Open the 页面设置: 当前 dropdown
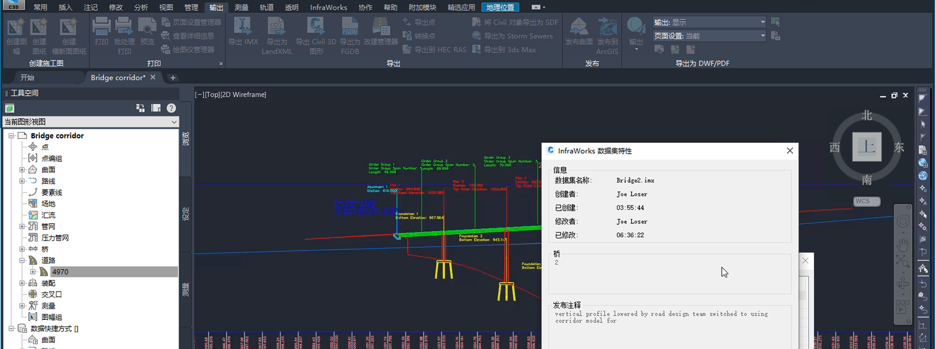Viewport: 935px width, 349px height. (x=709, y=36)
